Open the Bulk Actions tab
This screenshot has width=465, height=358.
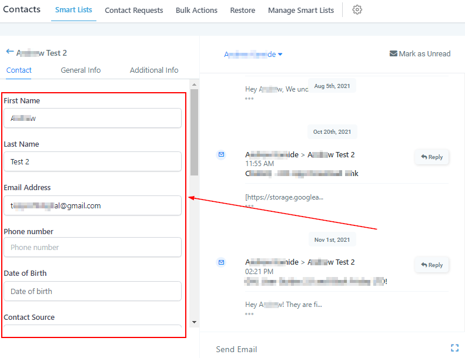pos(196,11)
